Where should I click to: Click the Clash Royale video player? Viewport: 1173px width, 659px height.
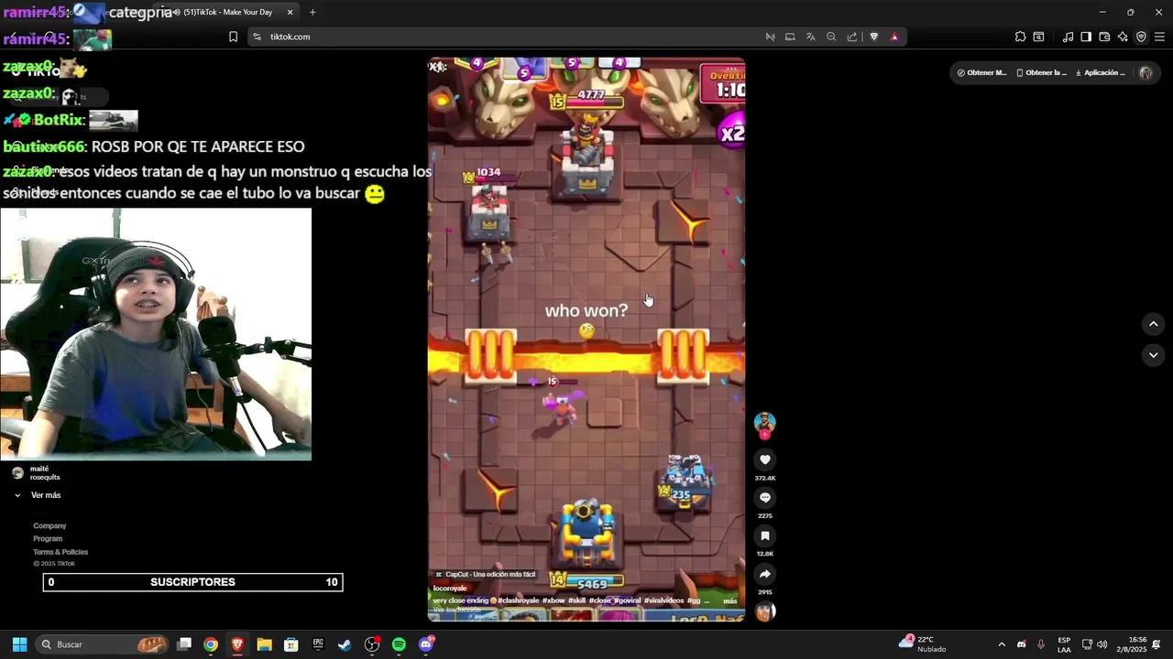coord(586,340)
